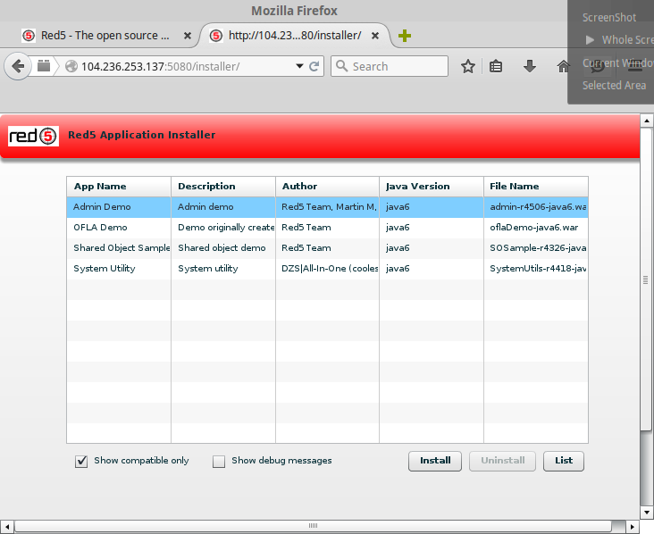The image size is (654, 534).
Task: Click the Uninstall button
Action: pyautogui.click(x=503, y=461)
